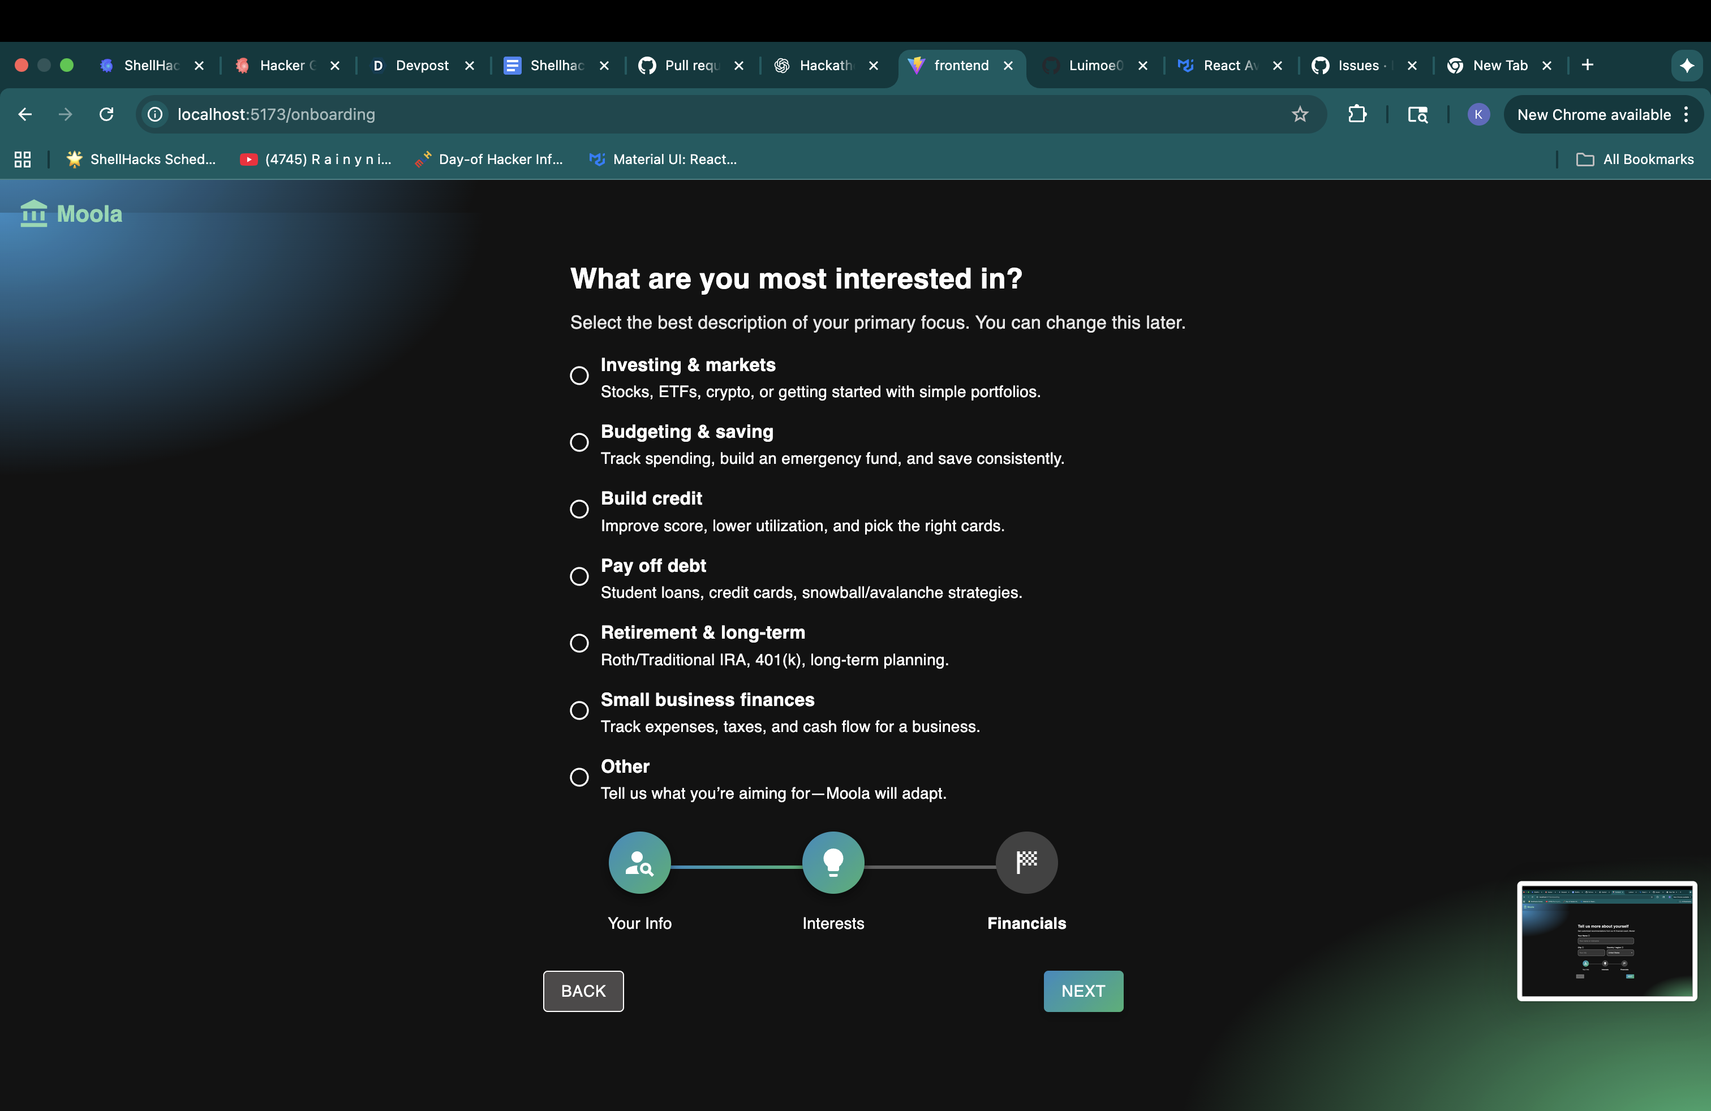Click the Financials flag step icon

coord(1026,862)
